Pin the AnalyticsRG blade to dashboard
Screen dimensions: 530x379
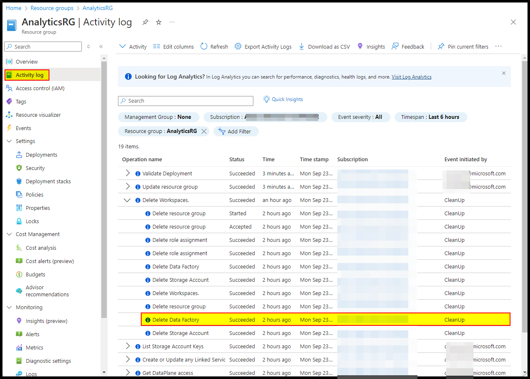click(145, 22)
